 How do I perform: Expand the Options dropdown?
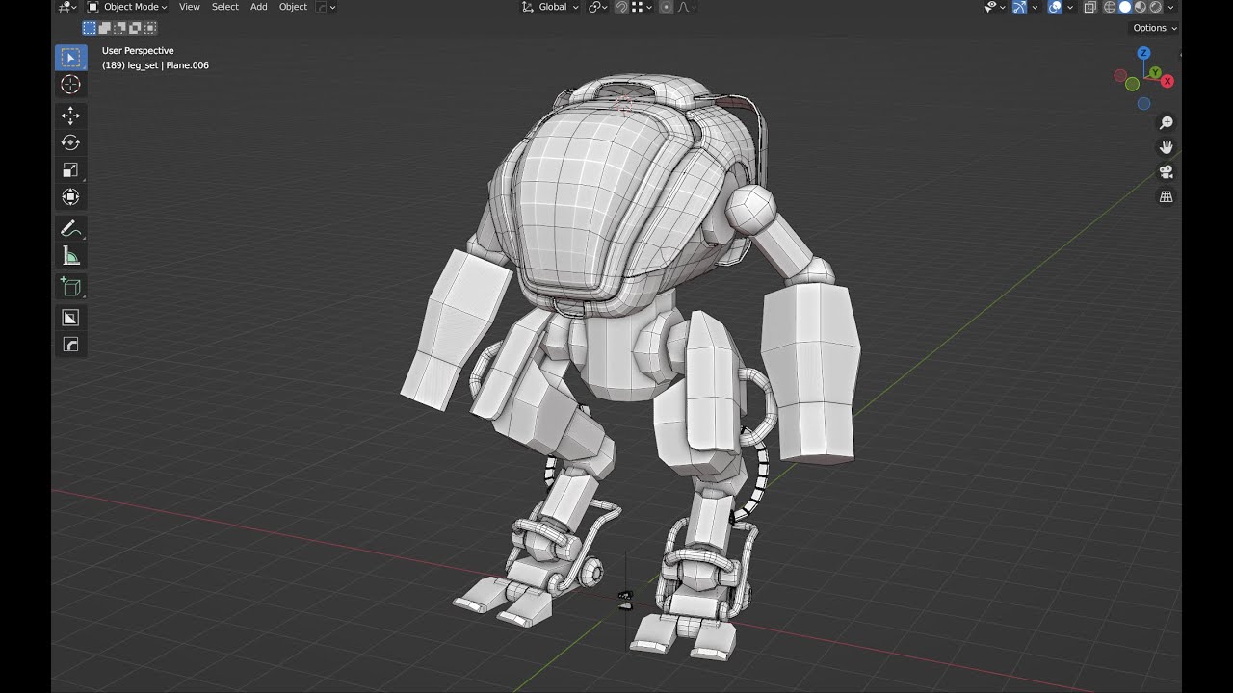pyautogui.click(x=1154, y=28)
